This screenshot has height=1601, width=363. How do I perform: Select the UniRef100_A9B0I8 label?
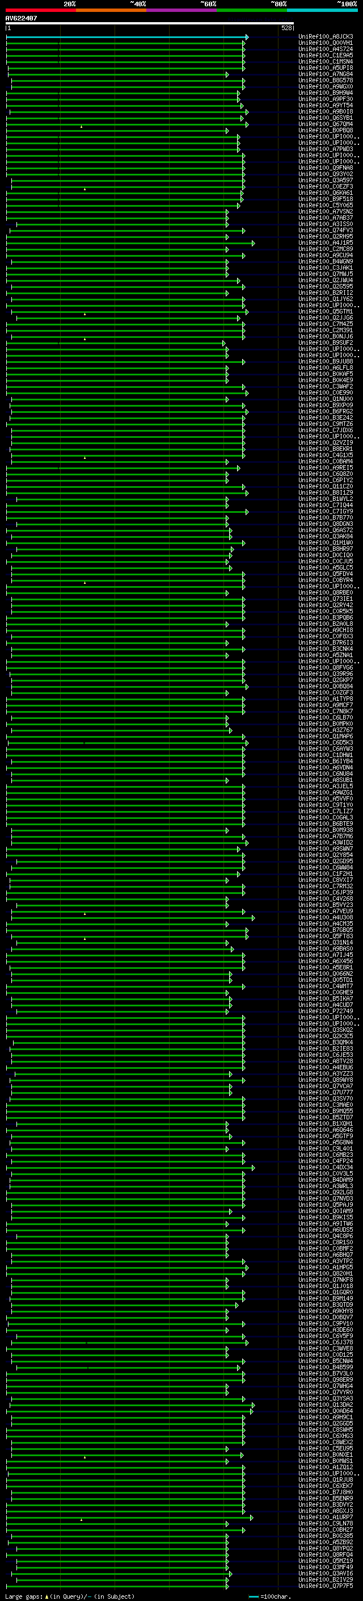tap(326, 112)
